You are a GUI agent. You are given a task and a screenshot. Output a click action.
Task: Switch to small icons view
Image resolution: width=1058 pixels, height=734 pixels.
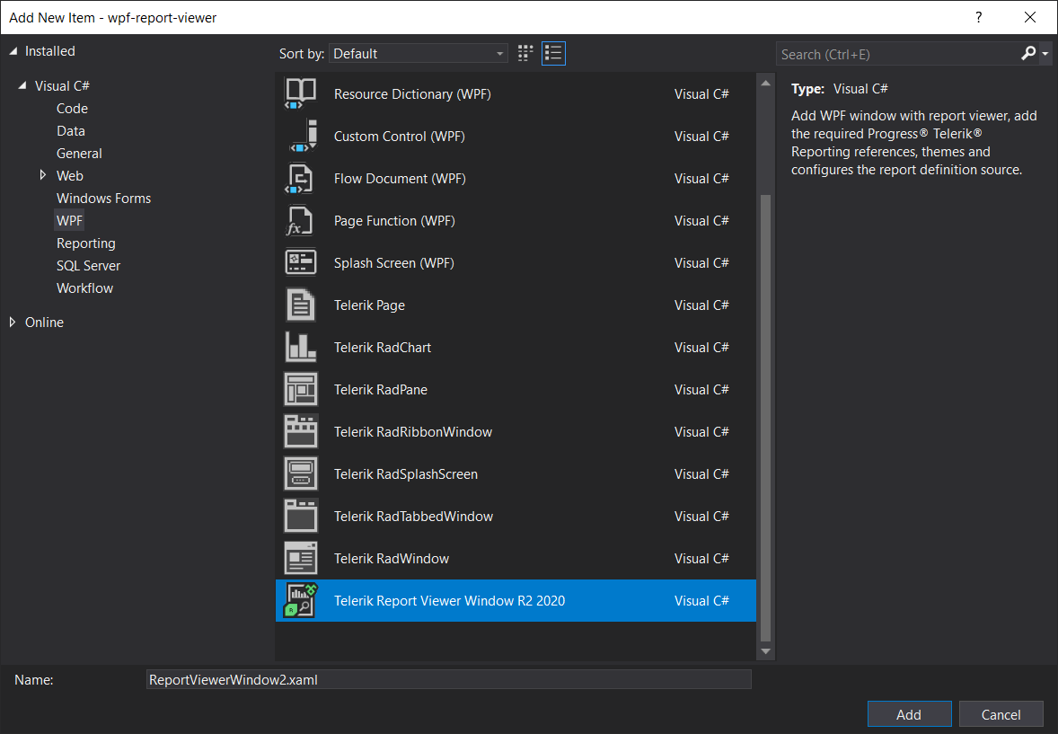coord(525,53)
